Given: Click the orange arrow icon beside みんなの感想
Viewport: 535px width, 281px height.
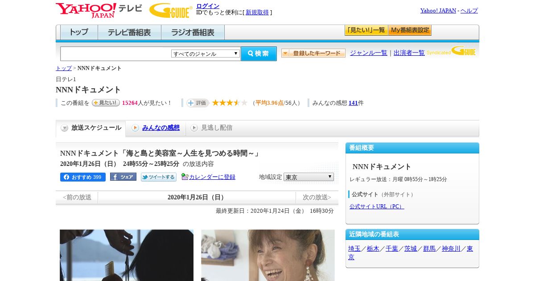Looking at the screenshot, I should click(x=135, y=128).
